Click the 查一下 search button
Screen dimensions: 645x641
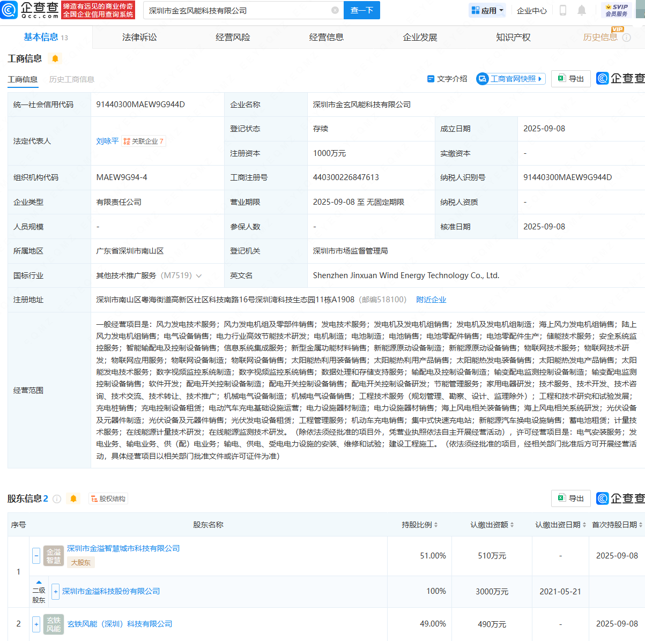[x=362, y=10]
